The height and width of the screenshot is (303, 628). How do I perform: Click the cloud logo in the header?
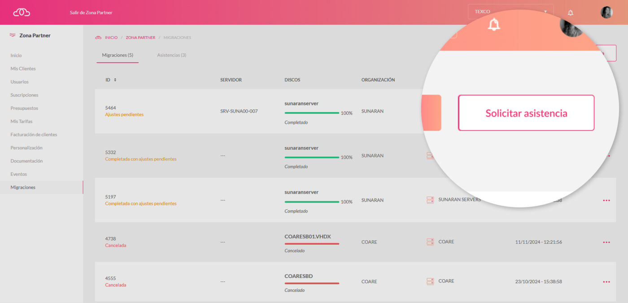click(x=22, y=12)
